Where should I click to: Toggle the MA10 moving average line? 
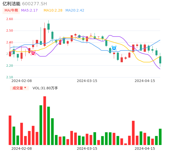53,11
